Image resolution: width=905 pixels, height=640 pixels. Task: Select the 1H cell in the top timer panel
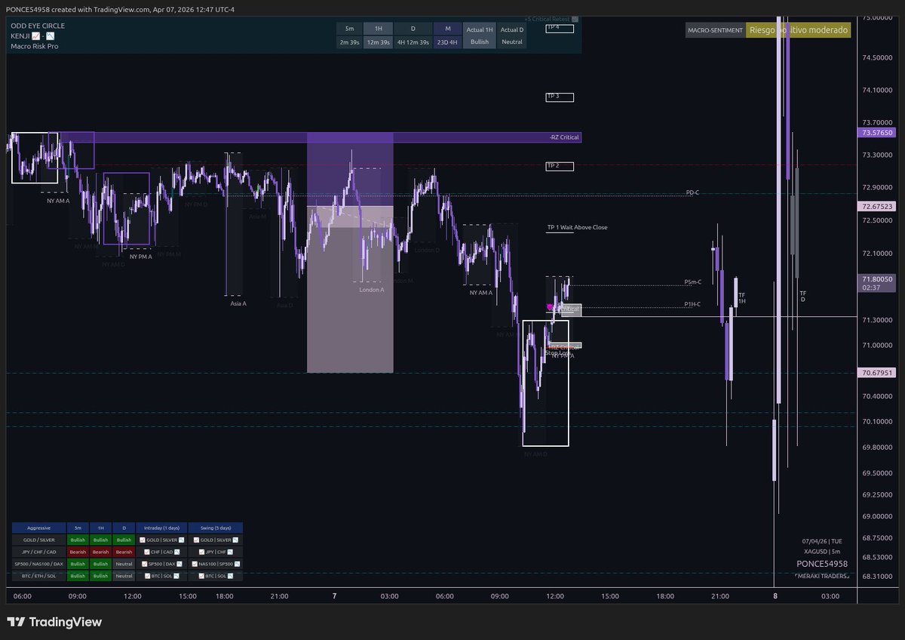[379, 29]
